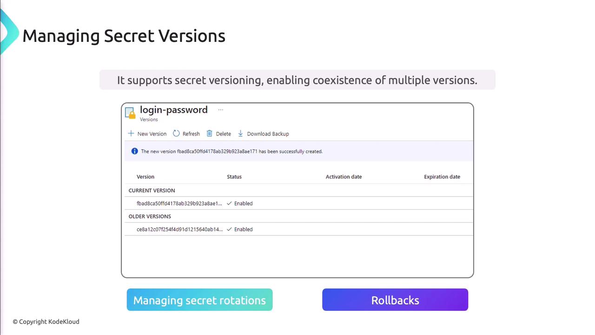Viewport: 595px width, 335px height.
Task: Open the ellipsis menu beside login-password
Action: tap(221, 110)
